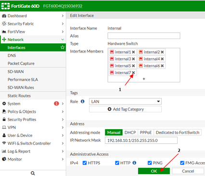Click the Cancel button
205x176 pixels.
pos(188,171)
